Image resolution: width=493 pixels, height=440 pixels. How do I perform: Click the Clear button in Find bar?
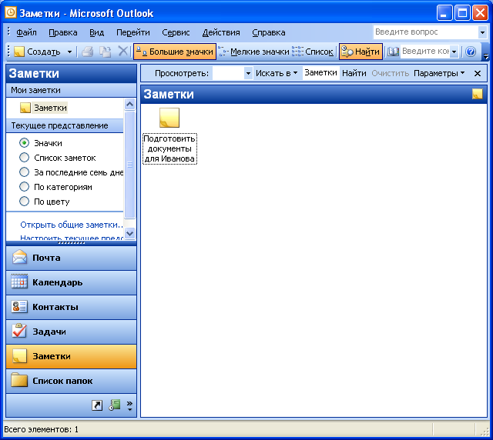[391, 73]
